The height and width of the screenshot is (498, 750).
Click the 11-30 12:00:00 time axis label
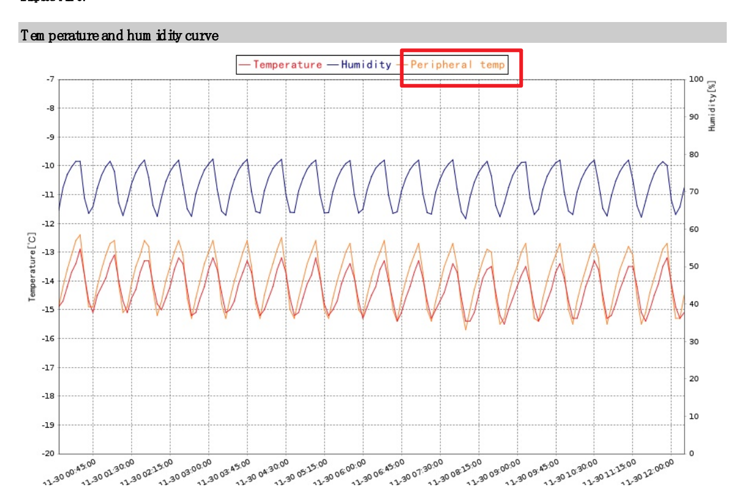tap(649, 472)
